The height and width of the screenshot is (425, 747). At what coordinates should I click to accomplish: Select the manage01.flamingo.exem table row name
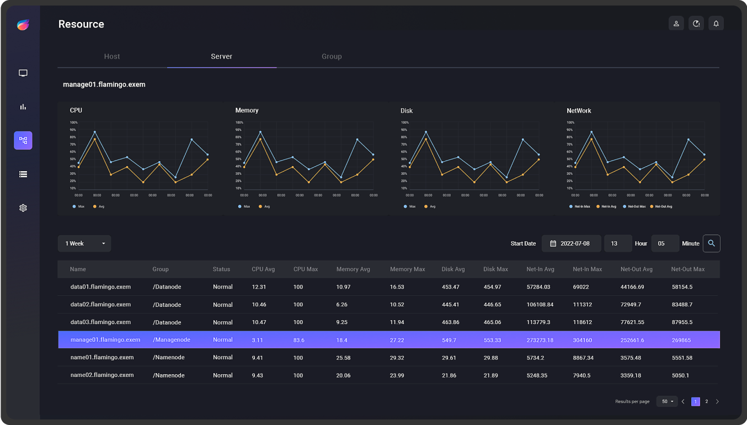(105, 340)
